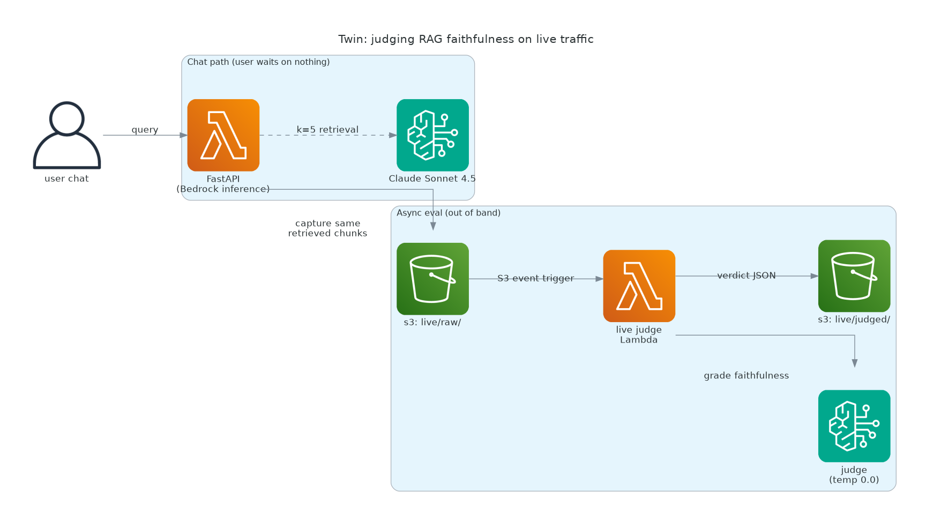This screenshot has height=528, width=933.
Task: Click the live judge Lambda icon
Action: (x=639, y=286)
